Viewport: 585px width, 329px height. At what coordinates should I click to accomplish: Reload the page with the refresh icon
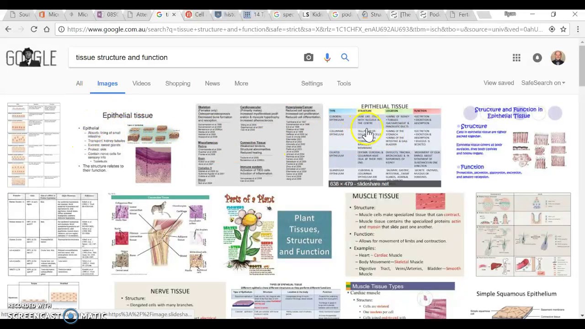pyautogui.click(x=34, y=29)
